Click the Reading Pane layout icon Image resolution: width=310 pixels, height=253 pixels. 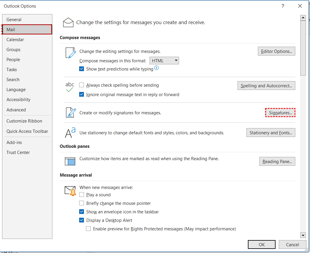pos(70,161)
